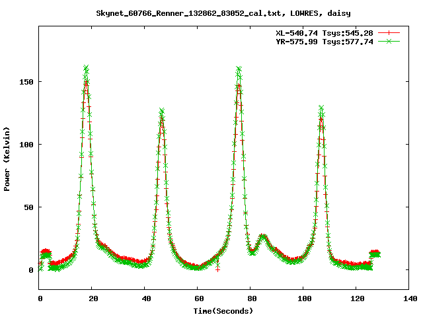Select the YR-575.99 Tsys:577.74 legend label

click(x=324, y=41)
